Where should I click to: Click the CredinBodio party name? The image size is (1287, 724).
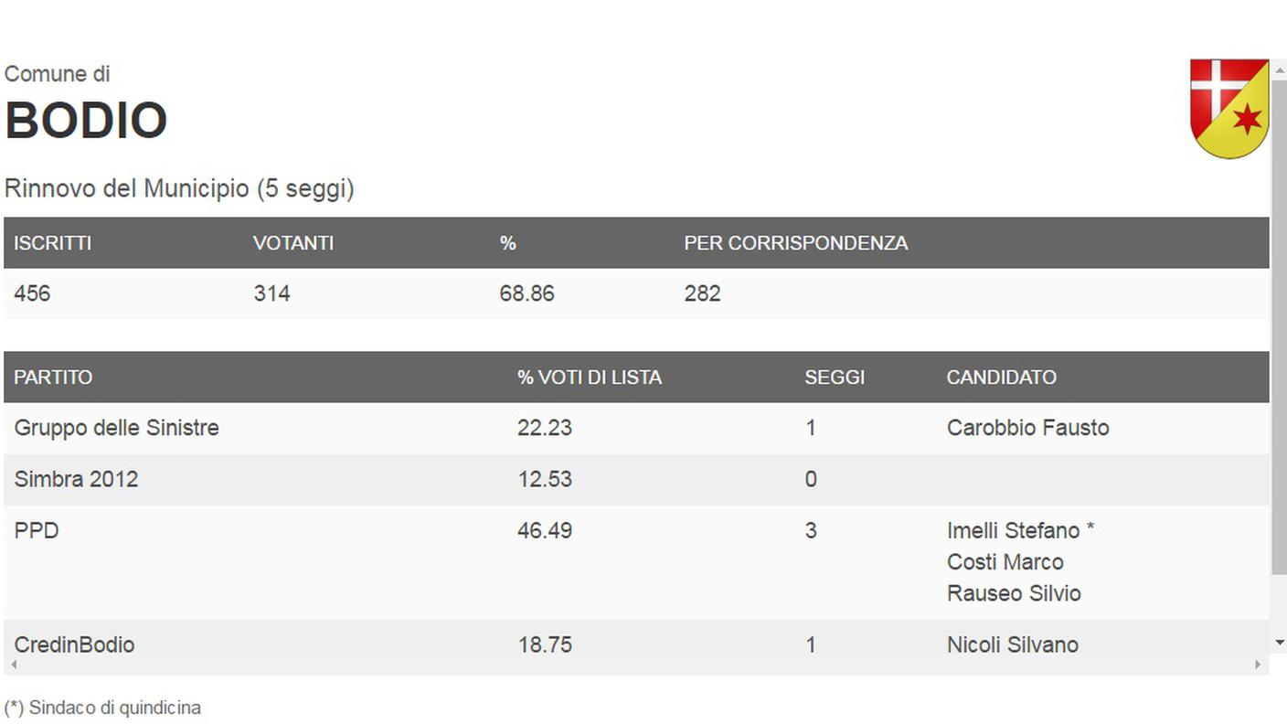pos(74,644)
